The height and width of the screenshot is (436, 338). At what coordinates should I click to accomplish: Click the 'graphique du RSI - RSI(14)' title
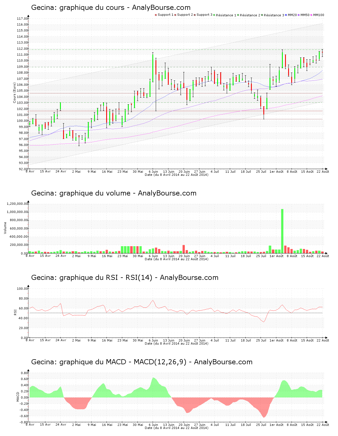click(106, 278)
